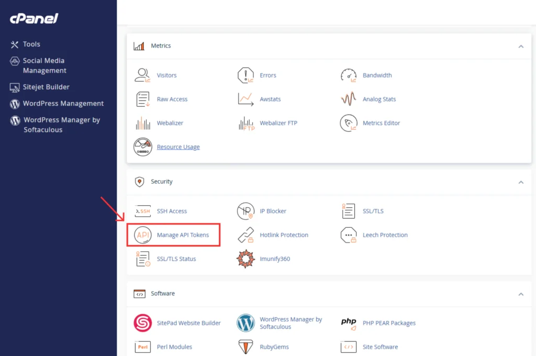Open the Errors icon in Metrics

[245, 75]
